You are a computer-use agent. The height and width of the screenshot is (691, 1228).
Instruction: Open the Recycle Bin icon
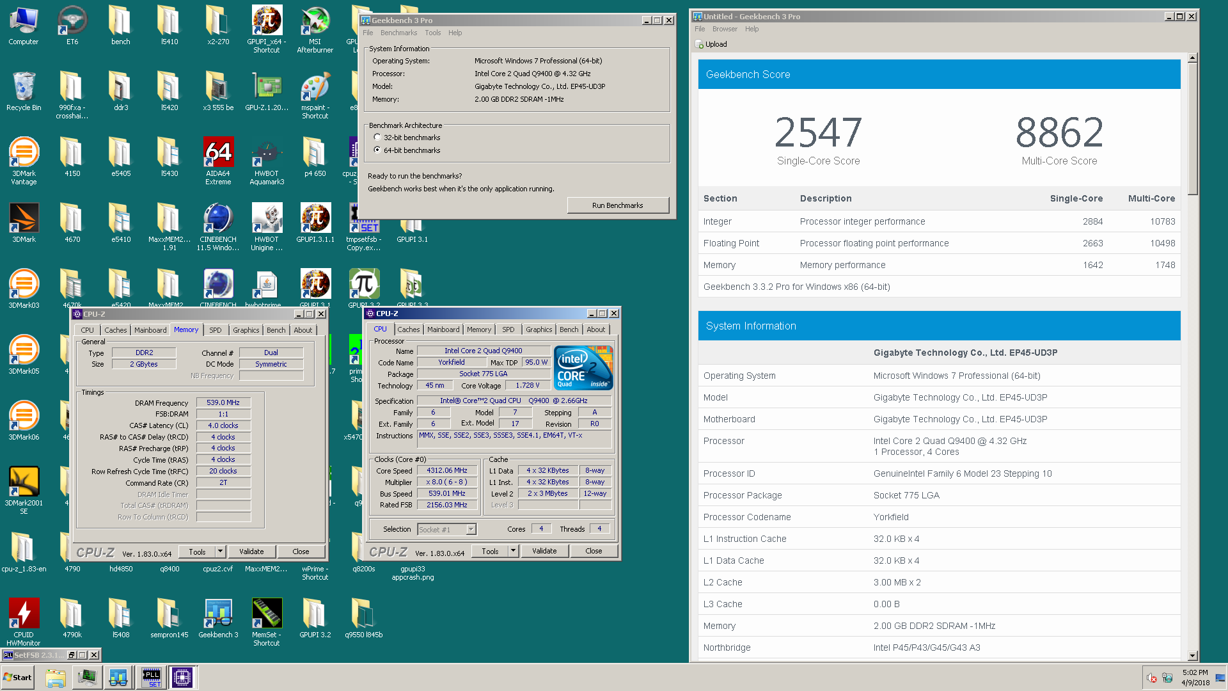click(24, 91)
